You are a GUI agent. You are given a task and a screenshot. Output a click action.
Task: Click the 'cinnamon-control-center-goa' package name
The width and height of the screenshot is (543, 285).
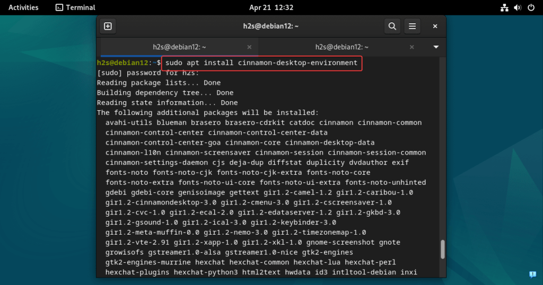[163, 143]
